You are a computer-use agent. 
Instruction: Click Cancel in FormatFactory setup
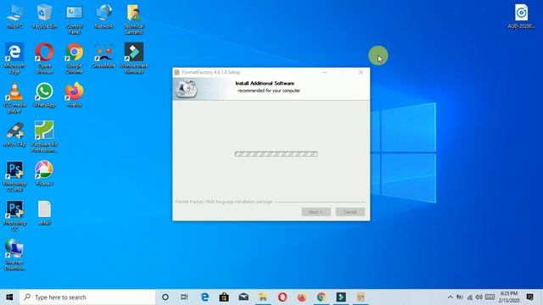coord(350,212)
